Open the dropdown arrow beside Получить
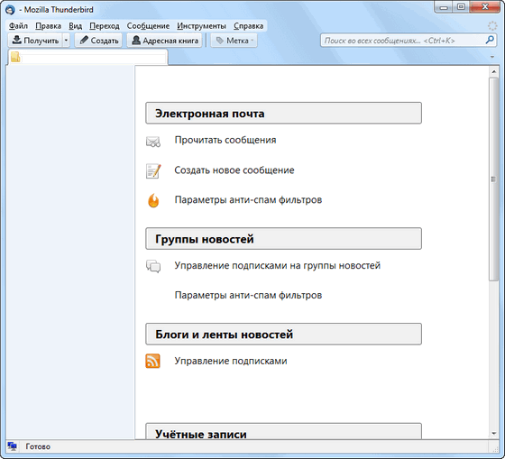The image size is (505, 459). click(x=66, y=41)
